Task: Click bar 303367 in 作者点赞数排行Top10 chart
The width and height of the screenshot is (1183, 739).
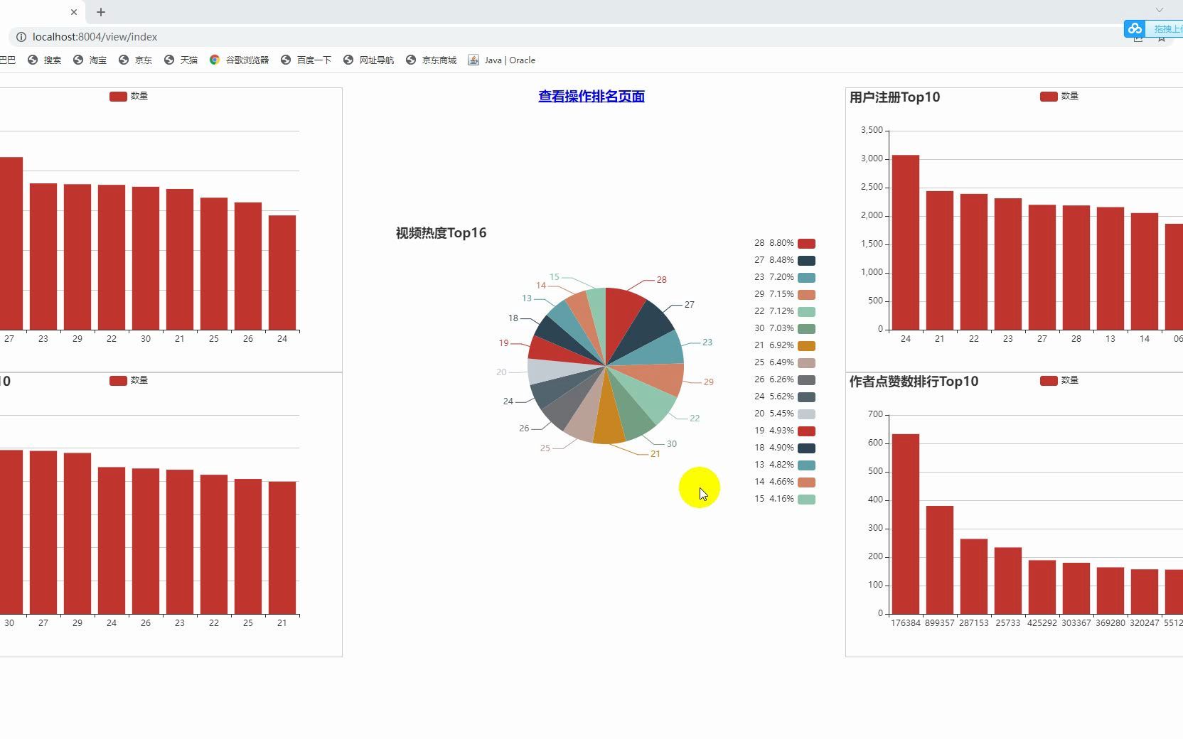Action: click(x=1076, y=588)
